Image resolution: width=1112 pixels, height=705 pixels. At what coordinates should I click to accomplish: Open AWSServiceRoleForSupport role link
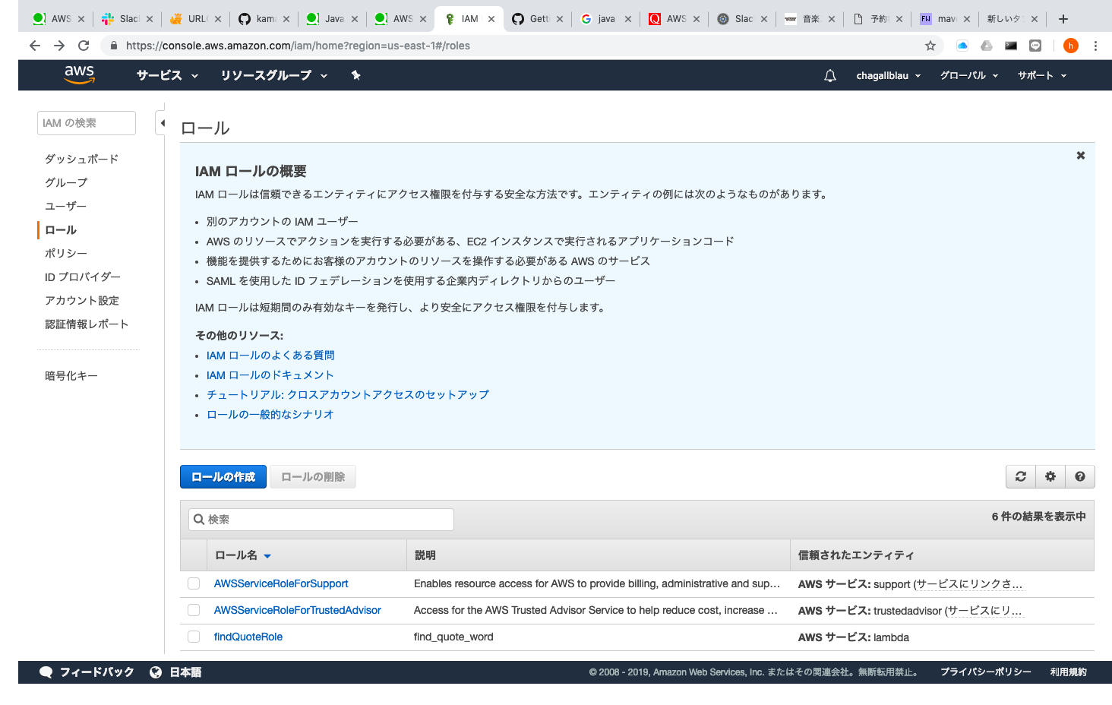coord(281,583)
